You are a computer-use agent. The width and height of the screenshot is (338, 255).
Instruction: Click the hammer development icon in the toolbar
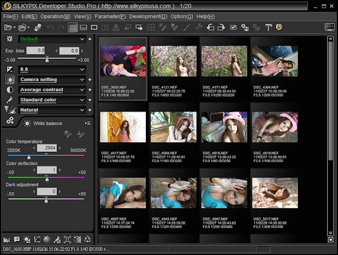[x=268, y=27]
